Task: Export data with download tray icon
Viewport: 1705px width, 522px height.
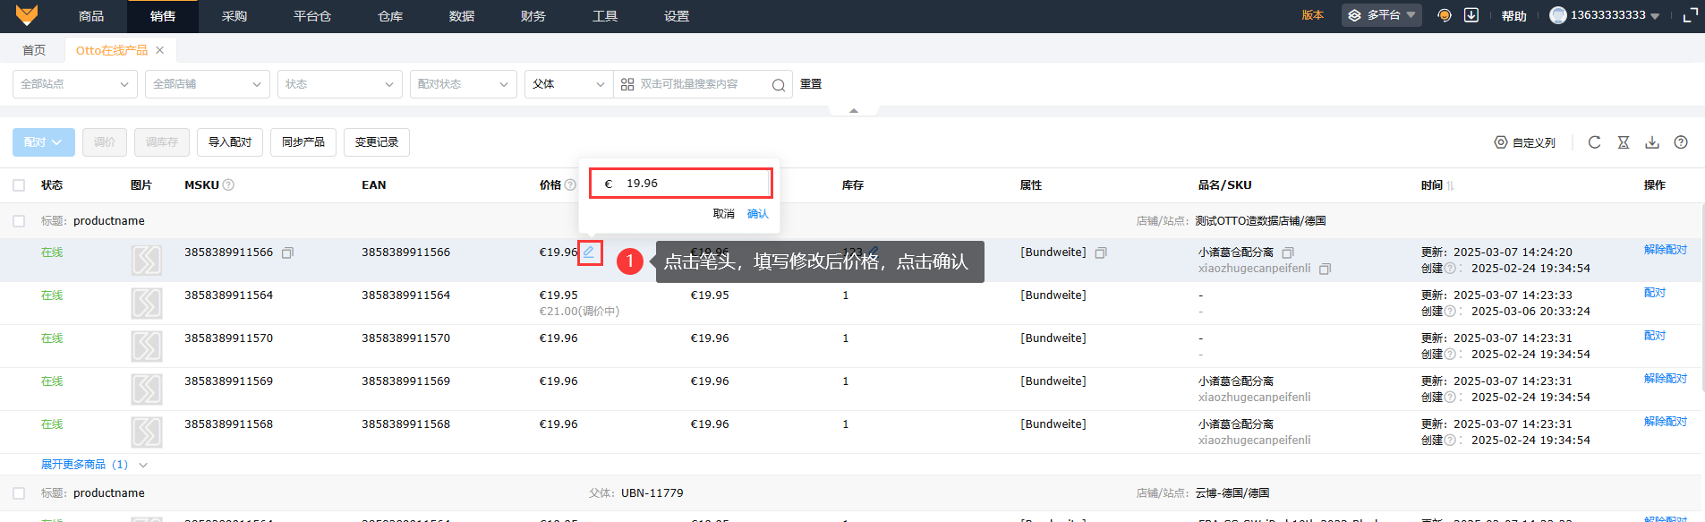Action: click(x=1652, y=142)
